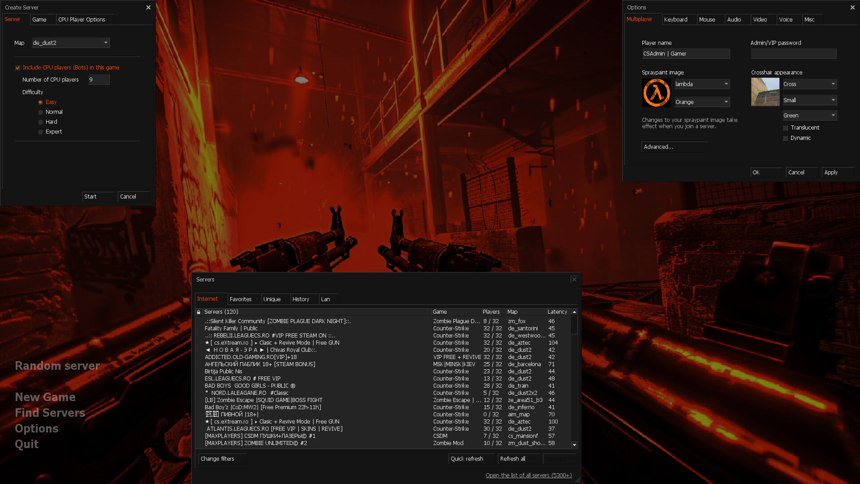Viewport: 860px width, 484px height.
Task: Click the Player name input field
Action: coord(685,54)
